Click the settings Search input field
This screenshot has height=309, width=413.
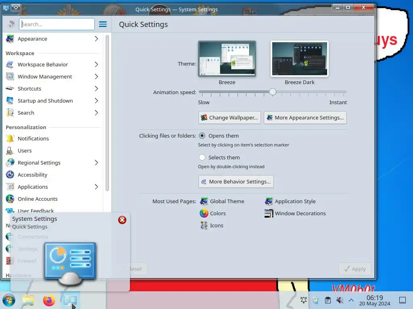pyautogui.click(x=56, y=24)
